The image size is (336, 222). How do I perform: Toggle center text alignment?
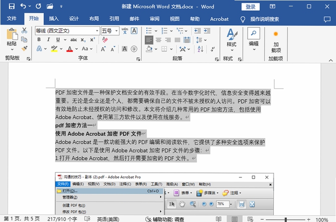tap(159, 40)
